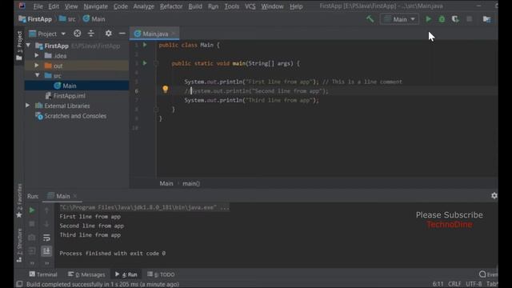Open the Analyze menu

143,6
